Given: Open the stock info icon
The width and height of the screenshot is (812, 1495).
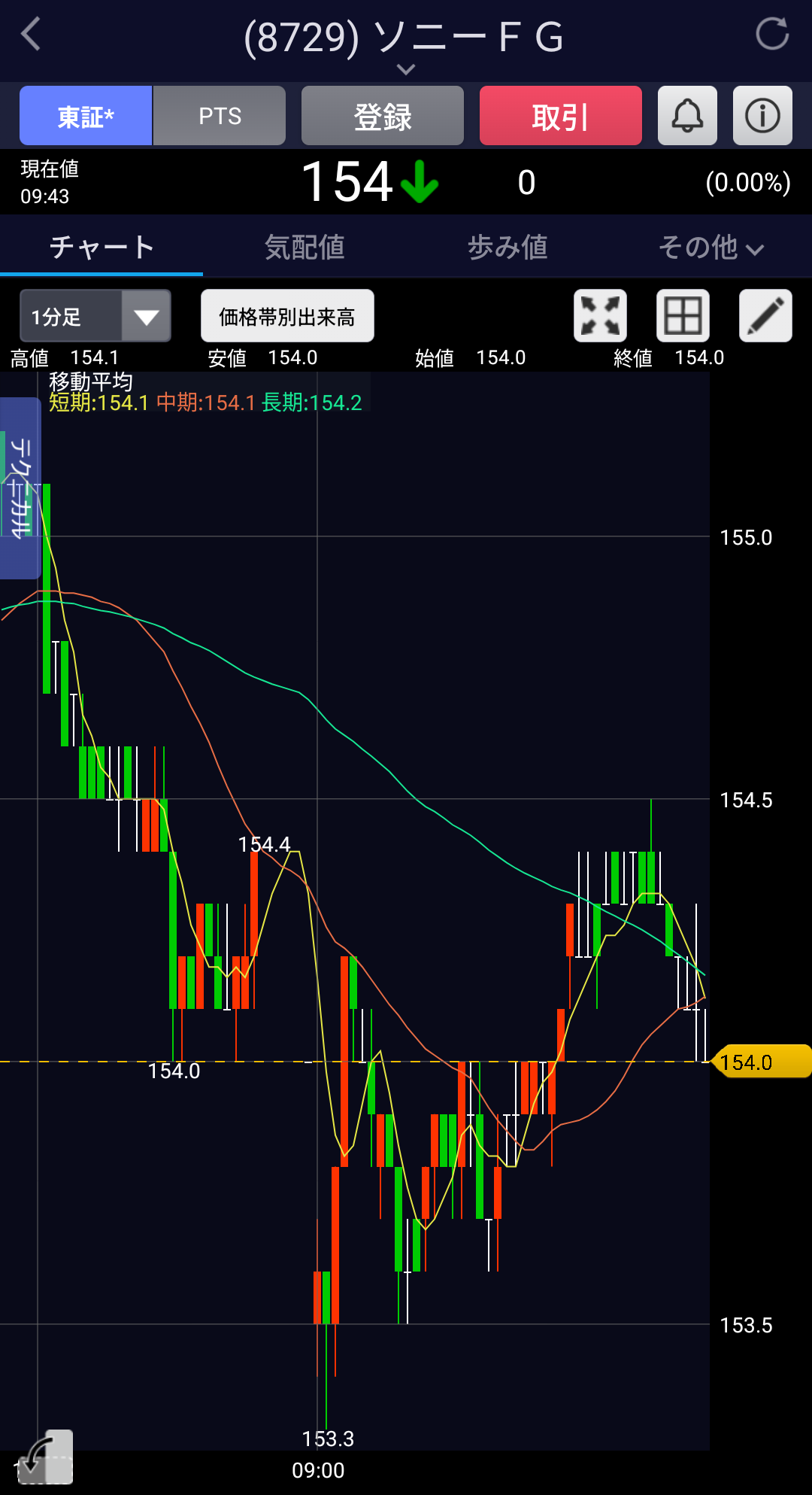Looking at the screenshot, I should coord(762,116).
